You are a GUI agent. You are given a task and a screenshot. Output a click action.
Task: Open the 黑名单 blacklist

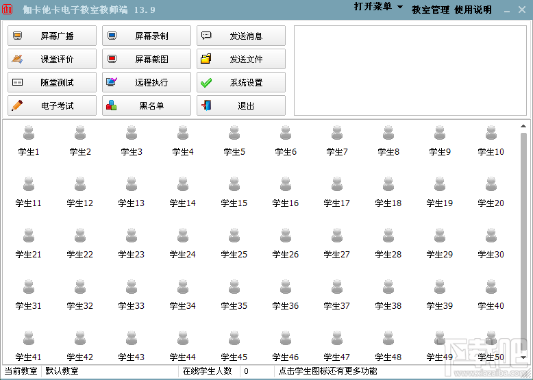(147, 105)
